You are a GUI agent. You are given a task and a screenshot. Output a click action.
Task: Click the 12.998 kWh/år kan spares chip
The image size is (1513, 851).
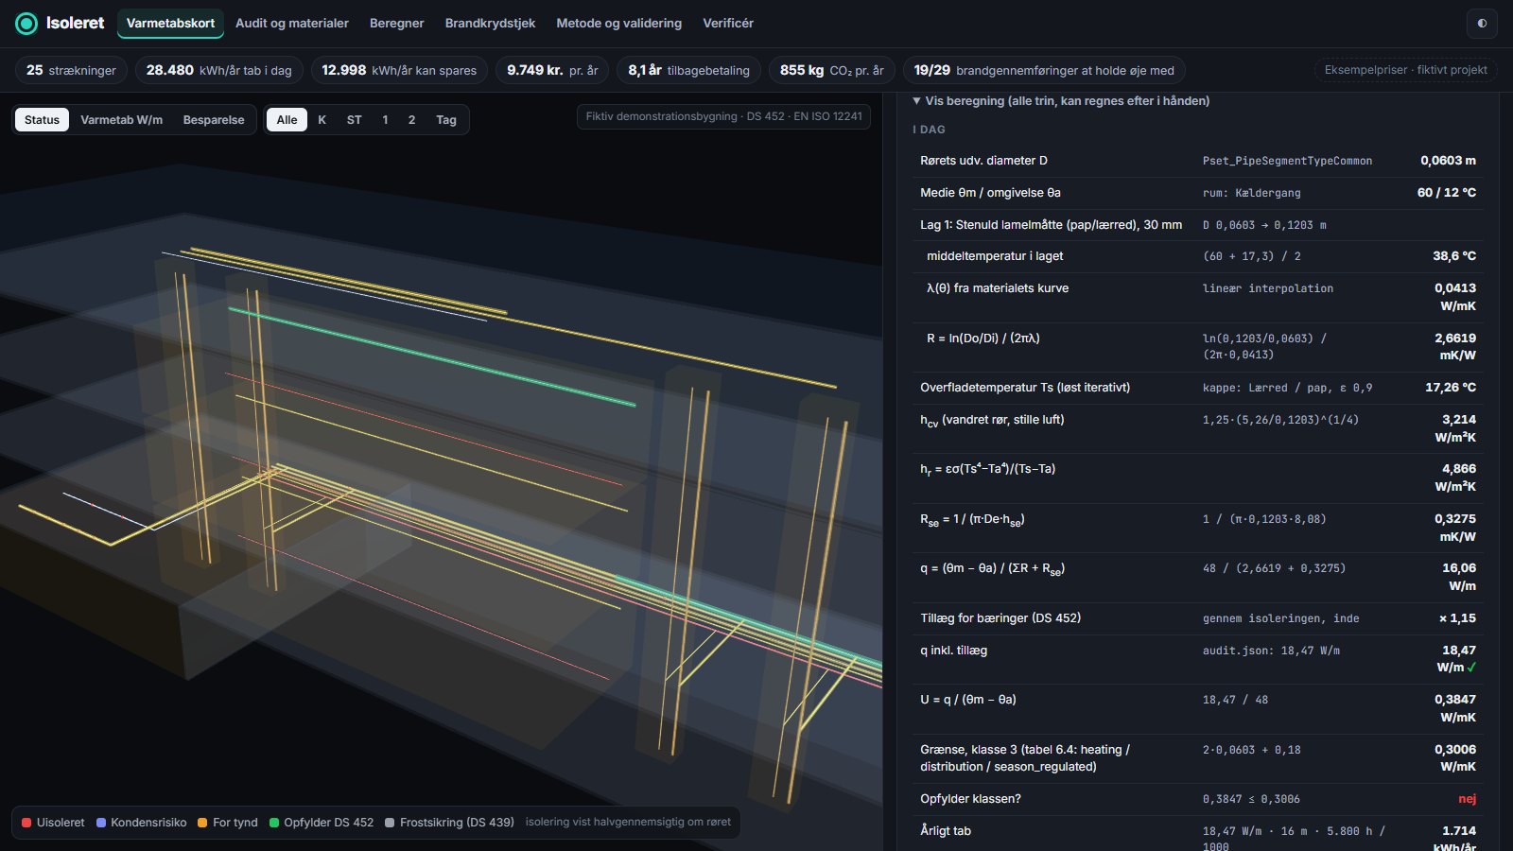click(x=399, y=70)
